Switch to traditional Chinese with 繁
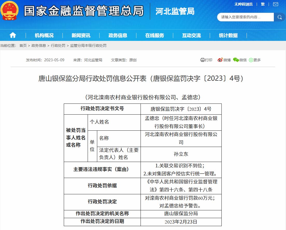Viewport: 286px width, 230px height. [x=263, y=4]
